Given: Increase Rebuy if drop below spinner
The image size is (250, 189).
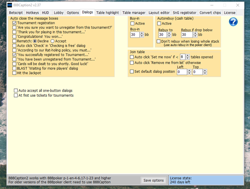Looking at the screenshot, I should click(x=195, y=33).
